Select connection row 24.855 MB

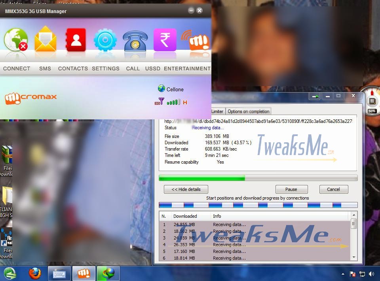pos(255,224)
